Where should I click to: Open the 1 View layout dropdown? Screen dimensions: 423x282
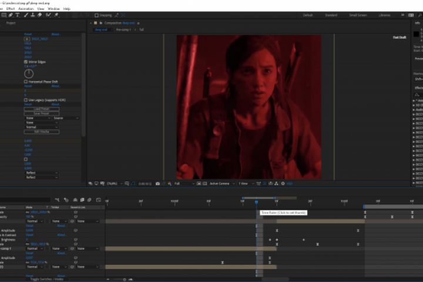[246, 184]
